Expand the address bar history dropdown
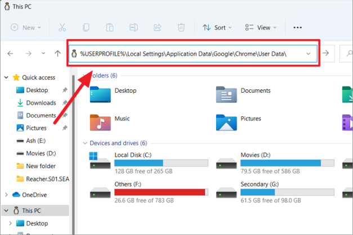Screen dimensions: 353x235 (308, 53)
